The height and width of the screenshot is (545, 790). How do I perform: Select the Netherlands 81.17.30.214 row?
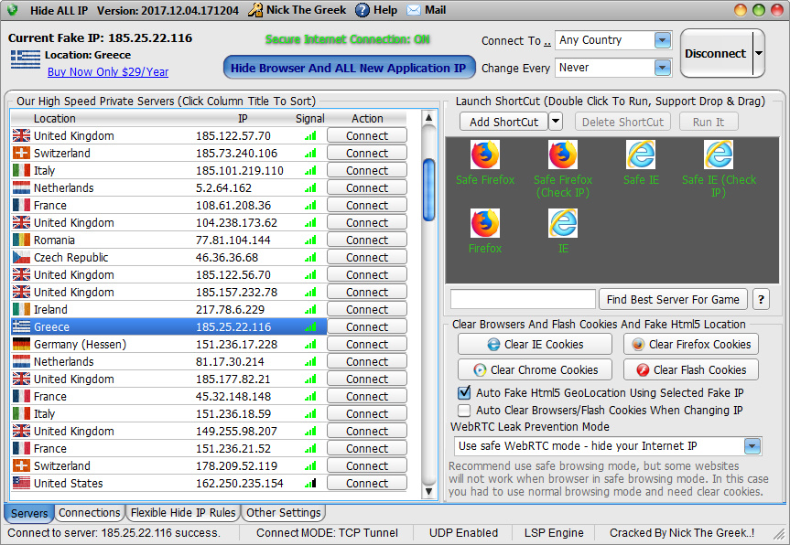point(168,362)
